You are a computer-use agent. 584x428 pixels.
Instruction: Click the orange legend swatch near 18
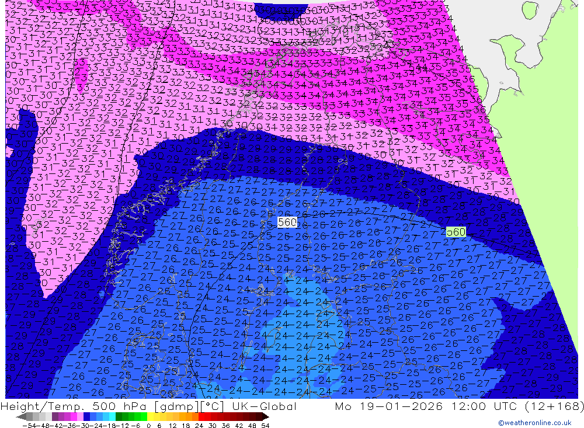coord(189,417)
